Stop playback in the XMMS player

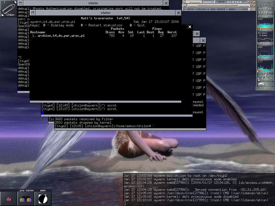click(x=235, y=2)
